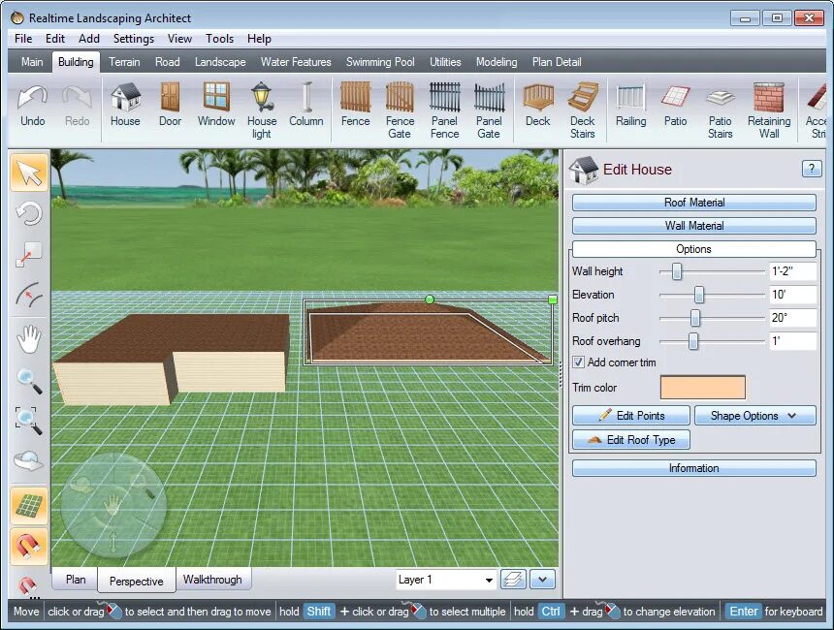This screenshot has height=630, width=834.
Task: Activate the arrow selection tool in the sidebar
Action: [29, 173]
